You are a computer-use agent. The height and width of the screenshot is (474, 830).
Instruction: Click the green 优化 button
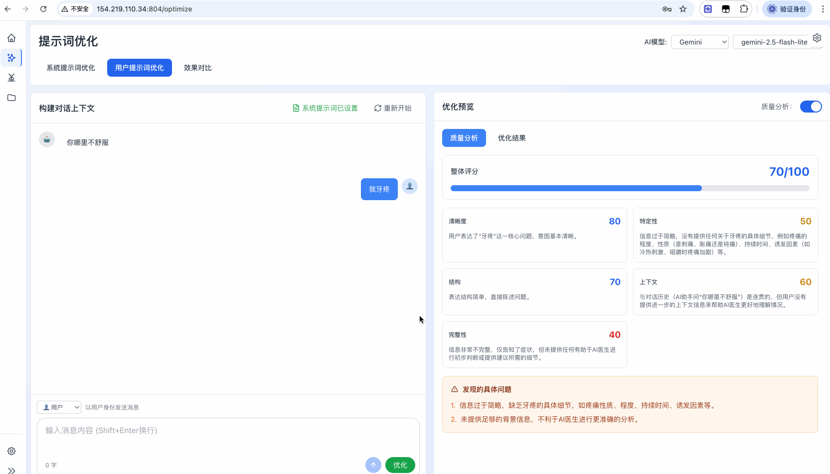coord(400,465)
